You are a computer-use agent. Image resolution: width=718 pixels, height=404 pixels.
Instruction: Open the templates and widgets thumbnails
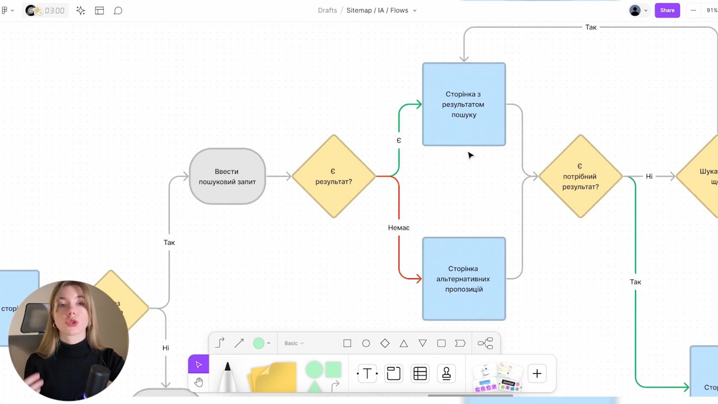[498, 377]
